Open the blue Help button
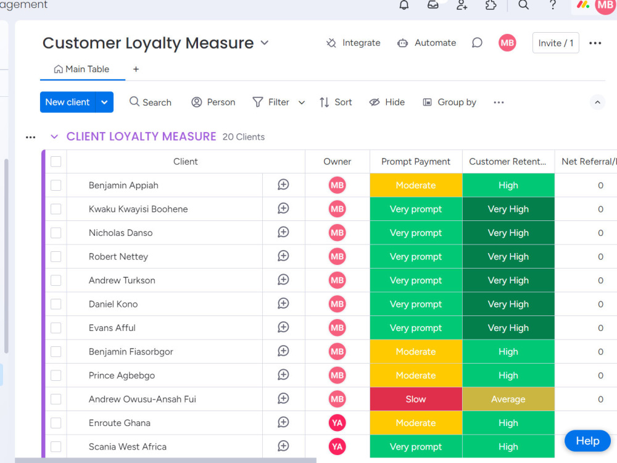The height and width of the screenshot is (463, 617). tap(587, 441)
